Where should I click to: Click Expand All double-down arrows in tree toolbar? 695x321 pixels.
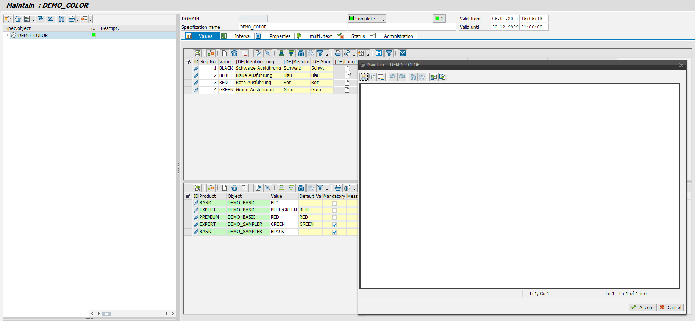coord(41,19)
